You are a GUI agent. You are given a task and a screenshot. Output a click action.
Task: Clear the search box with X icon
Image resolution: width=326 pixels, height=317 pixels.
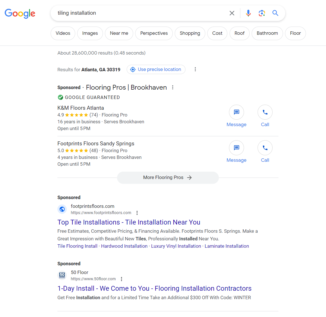pos(232,13)
